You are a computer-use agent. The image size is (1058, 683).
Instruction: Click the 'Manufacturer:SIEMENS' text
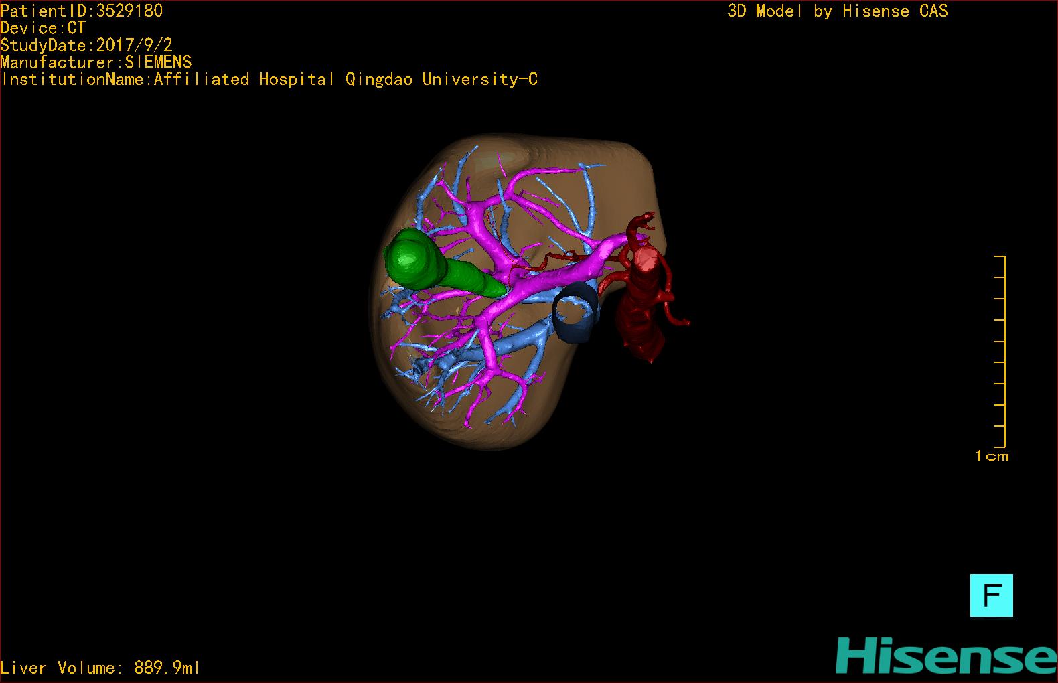[96, 62]
